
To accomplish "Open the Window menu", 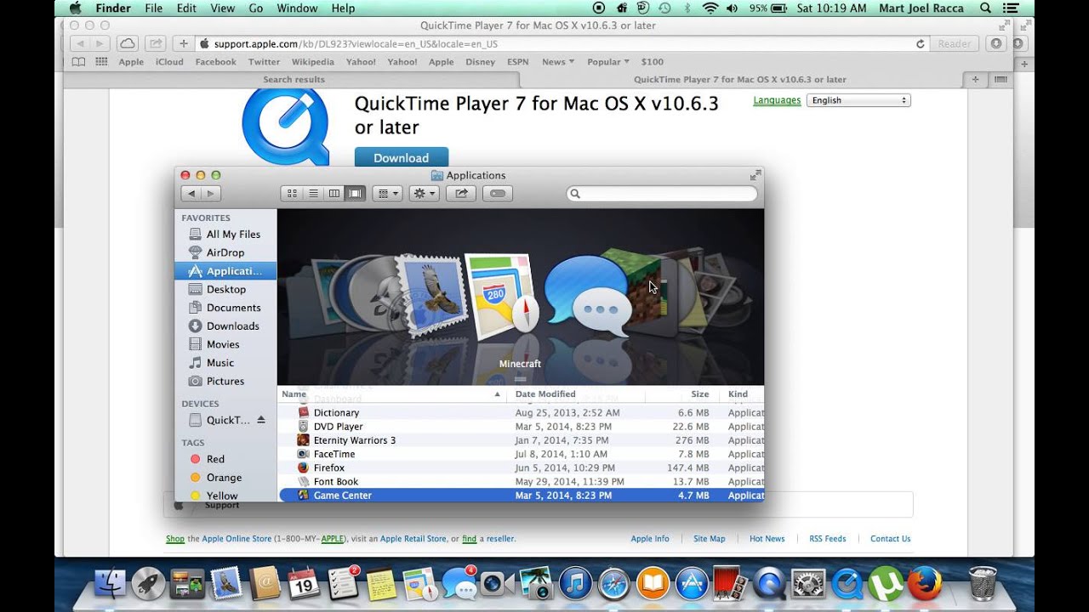I will point(298,8).
